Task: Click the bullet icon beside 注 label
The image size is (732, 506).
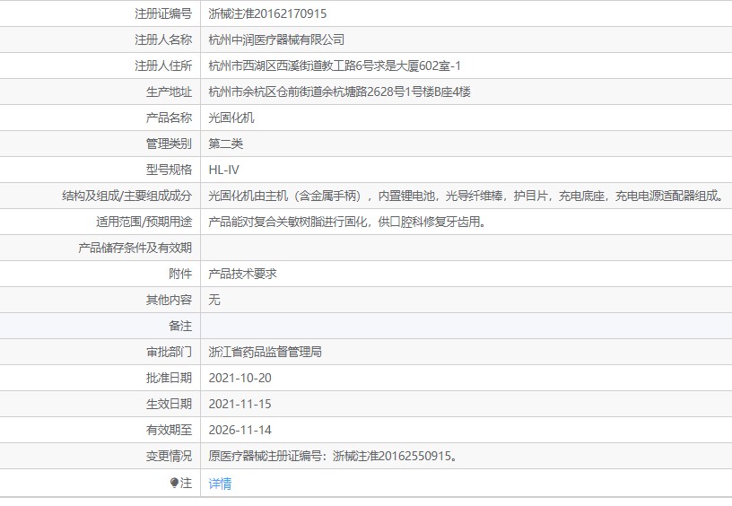Action: pos(175,483)
